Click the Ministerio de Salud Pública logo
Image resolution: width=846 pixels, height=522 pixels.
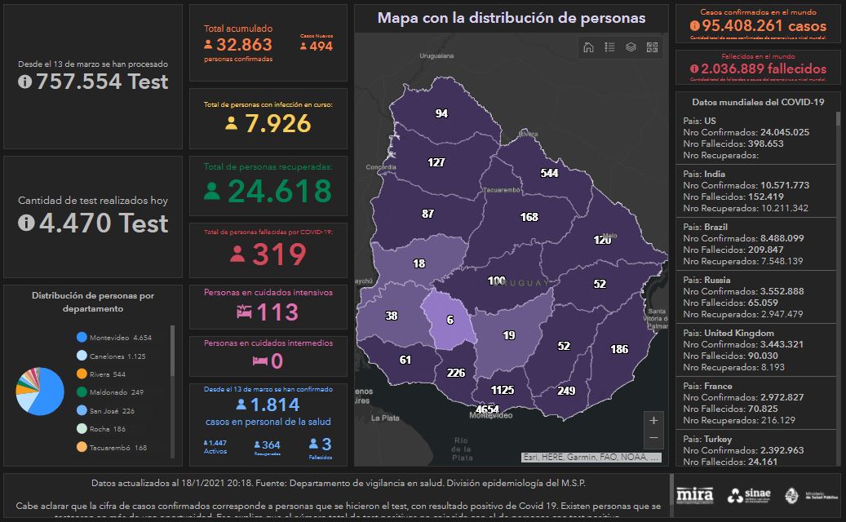tap(804, 495)
